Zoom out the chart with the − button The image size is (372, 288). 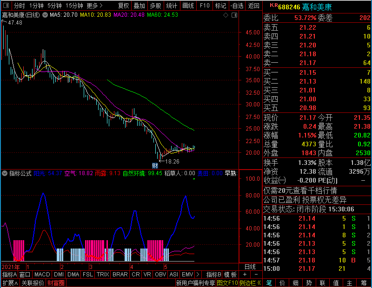256,275
